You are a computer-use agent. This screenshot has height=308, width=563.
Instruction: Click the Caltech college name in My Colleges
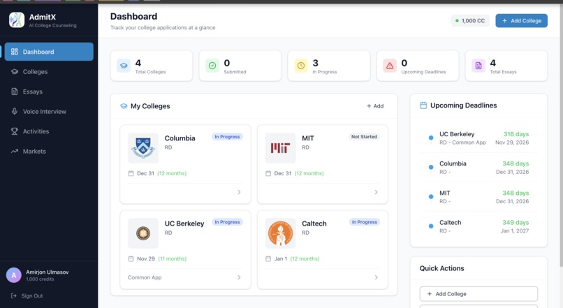tap(314, 223)
